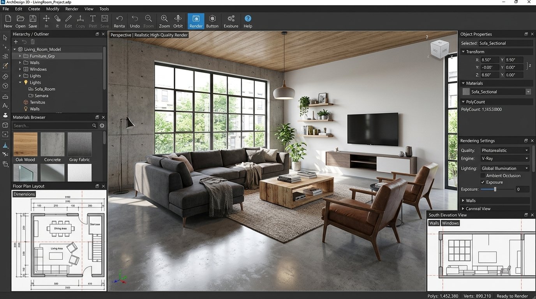Open the Create menu

click(x=34, y=9)
